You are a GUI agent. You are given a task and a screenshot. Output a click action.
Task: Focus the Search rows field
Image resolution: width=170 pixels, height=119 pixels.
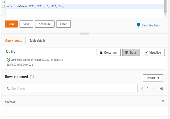tap(74, 89)
